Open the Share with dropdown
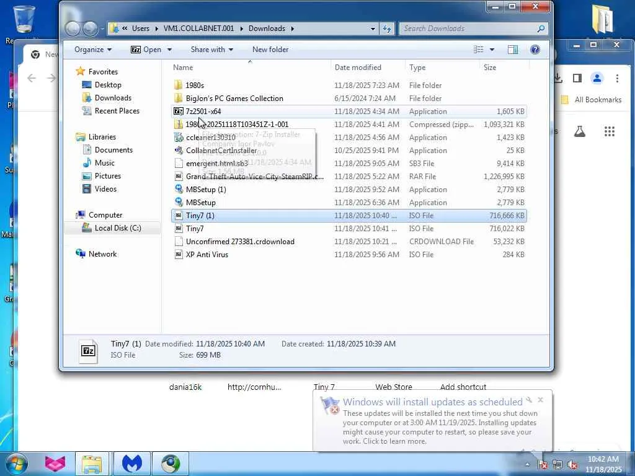This screenshot has height=476, width=635. tap(212, 50)
